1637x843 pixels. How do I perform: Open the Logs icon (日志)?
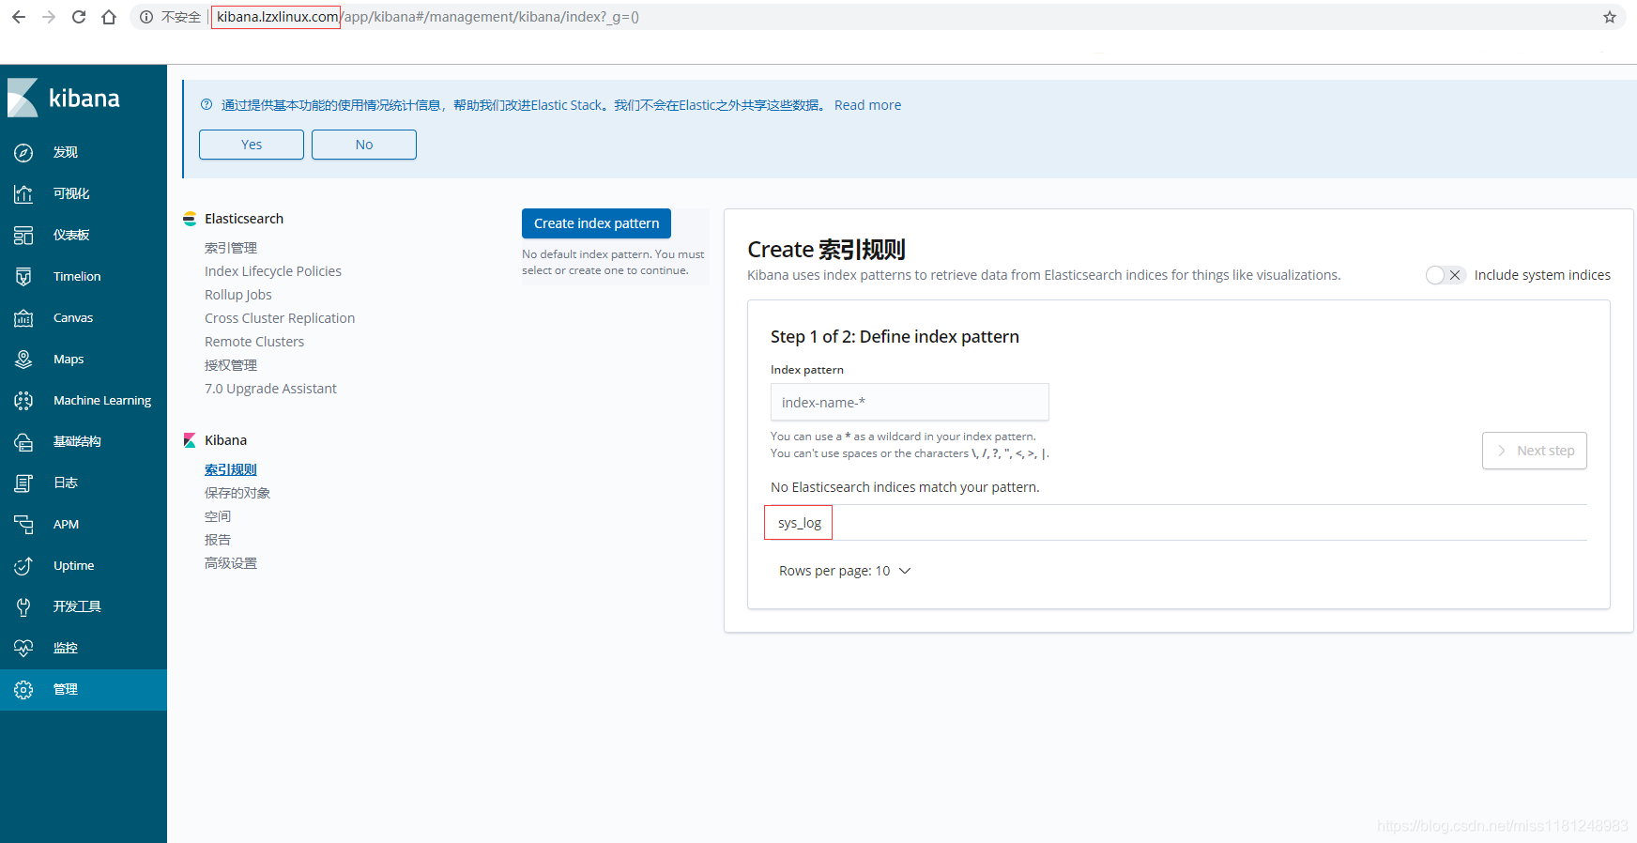(x=23, y=483)
